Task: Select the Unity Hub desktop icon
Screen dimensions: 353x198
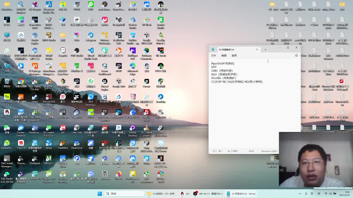Action: 77,129
